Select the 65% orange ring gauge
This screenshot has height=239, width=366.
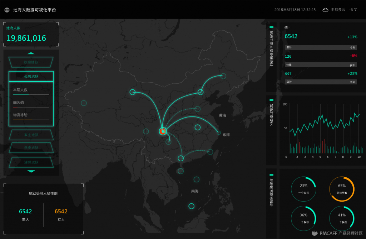click(x=342, y=189)
